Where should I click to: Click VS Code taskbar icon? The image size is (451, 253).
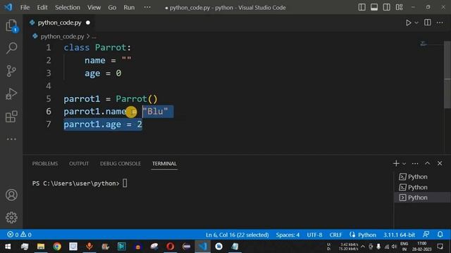(x=203, y=247)
